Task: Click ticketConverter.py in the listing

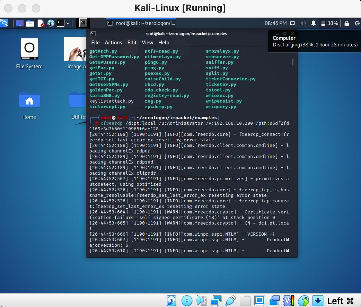Action: pyautogui.click(x=231, y=79)
